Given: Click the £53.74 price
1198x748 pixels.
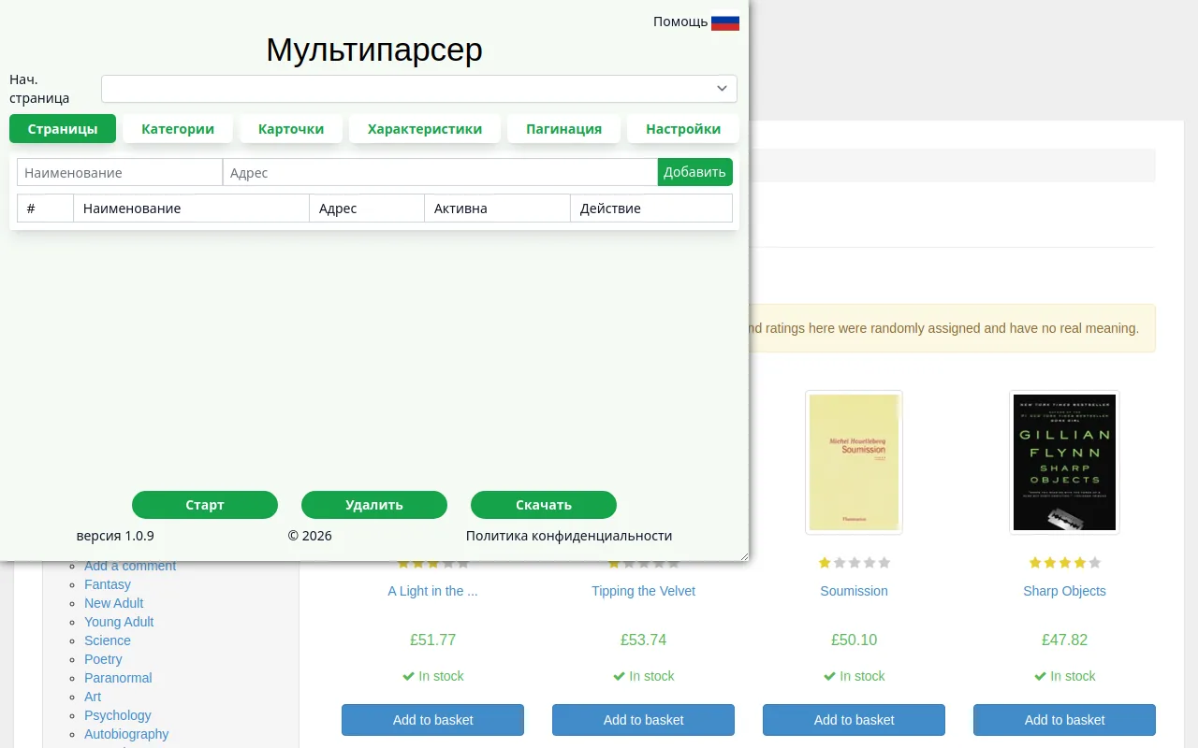Looking at the screenshot, I should (643, 640).
